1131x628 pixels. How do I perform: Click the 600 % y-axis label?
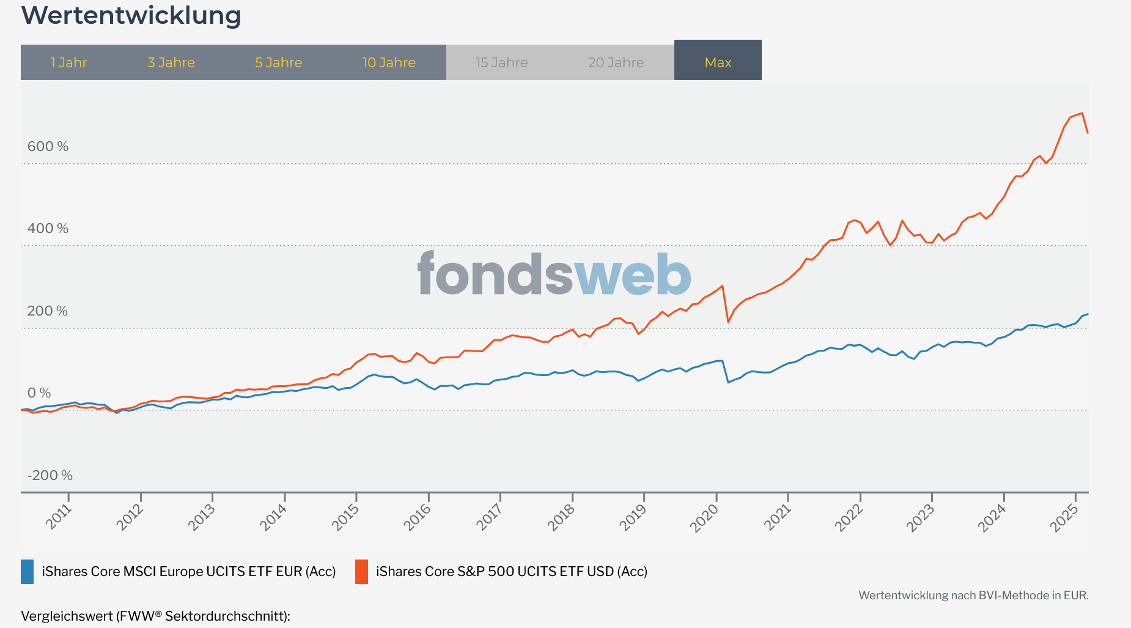(48, 147)
